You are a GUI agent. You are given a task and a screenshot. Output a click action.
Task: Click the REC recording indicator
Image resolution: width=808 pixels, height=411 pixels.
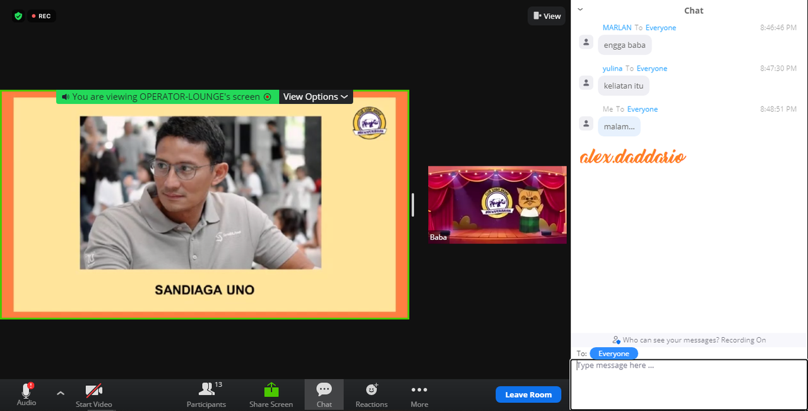tap(42, 16)
